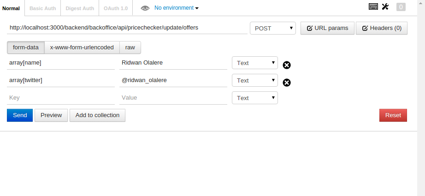Switch to the OAuth 1.0 tab
425x196 pixels.
coord(115,8)
